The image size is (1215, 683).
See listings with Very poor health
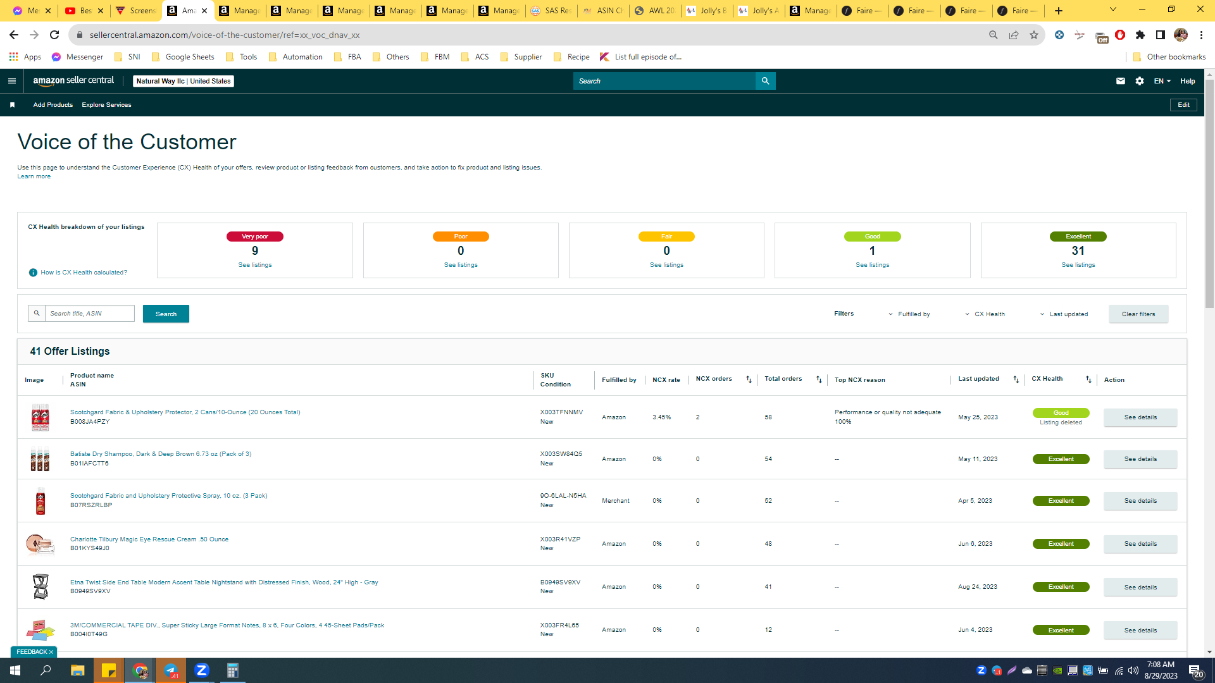[x=255, y=265]
